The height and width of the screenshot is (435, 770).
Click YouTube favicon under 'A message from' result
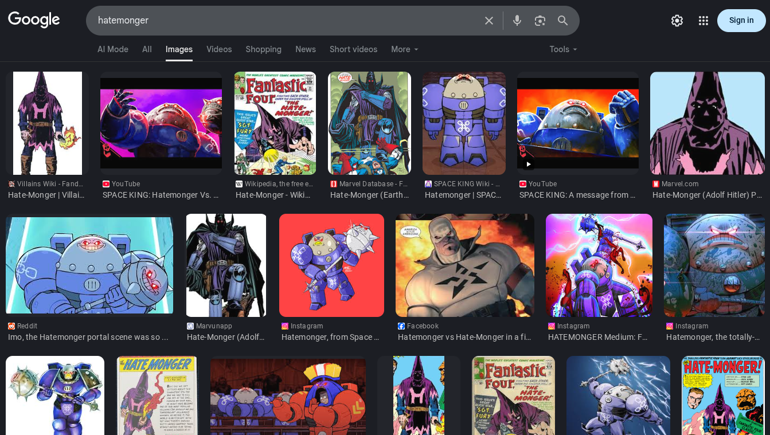(523, 184)
